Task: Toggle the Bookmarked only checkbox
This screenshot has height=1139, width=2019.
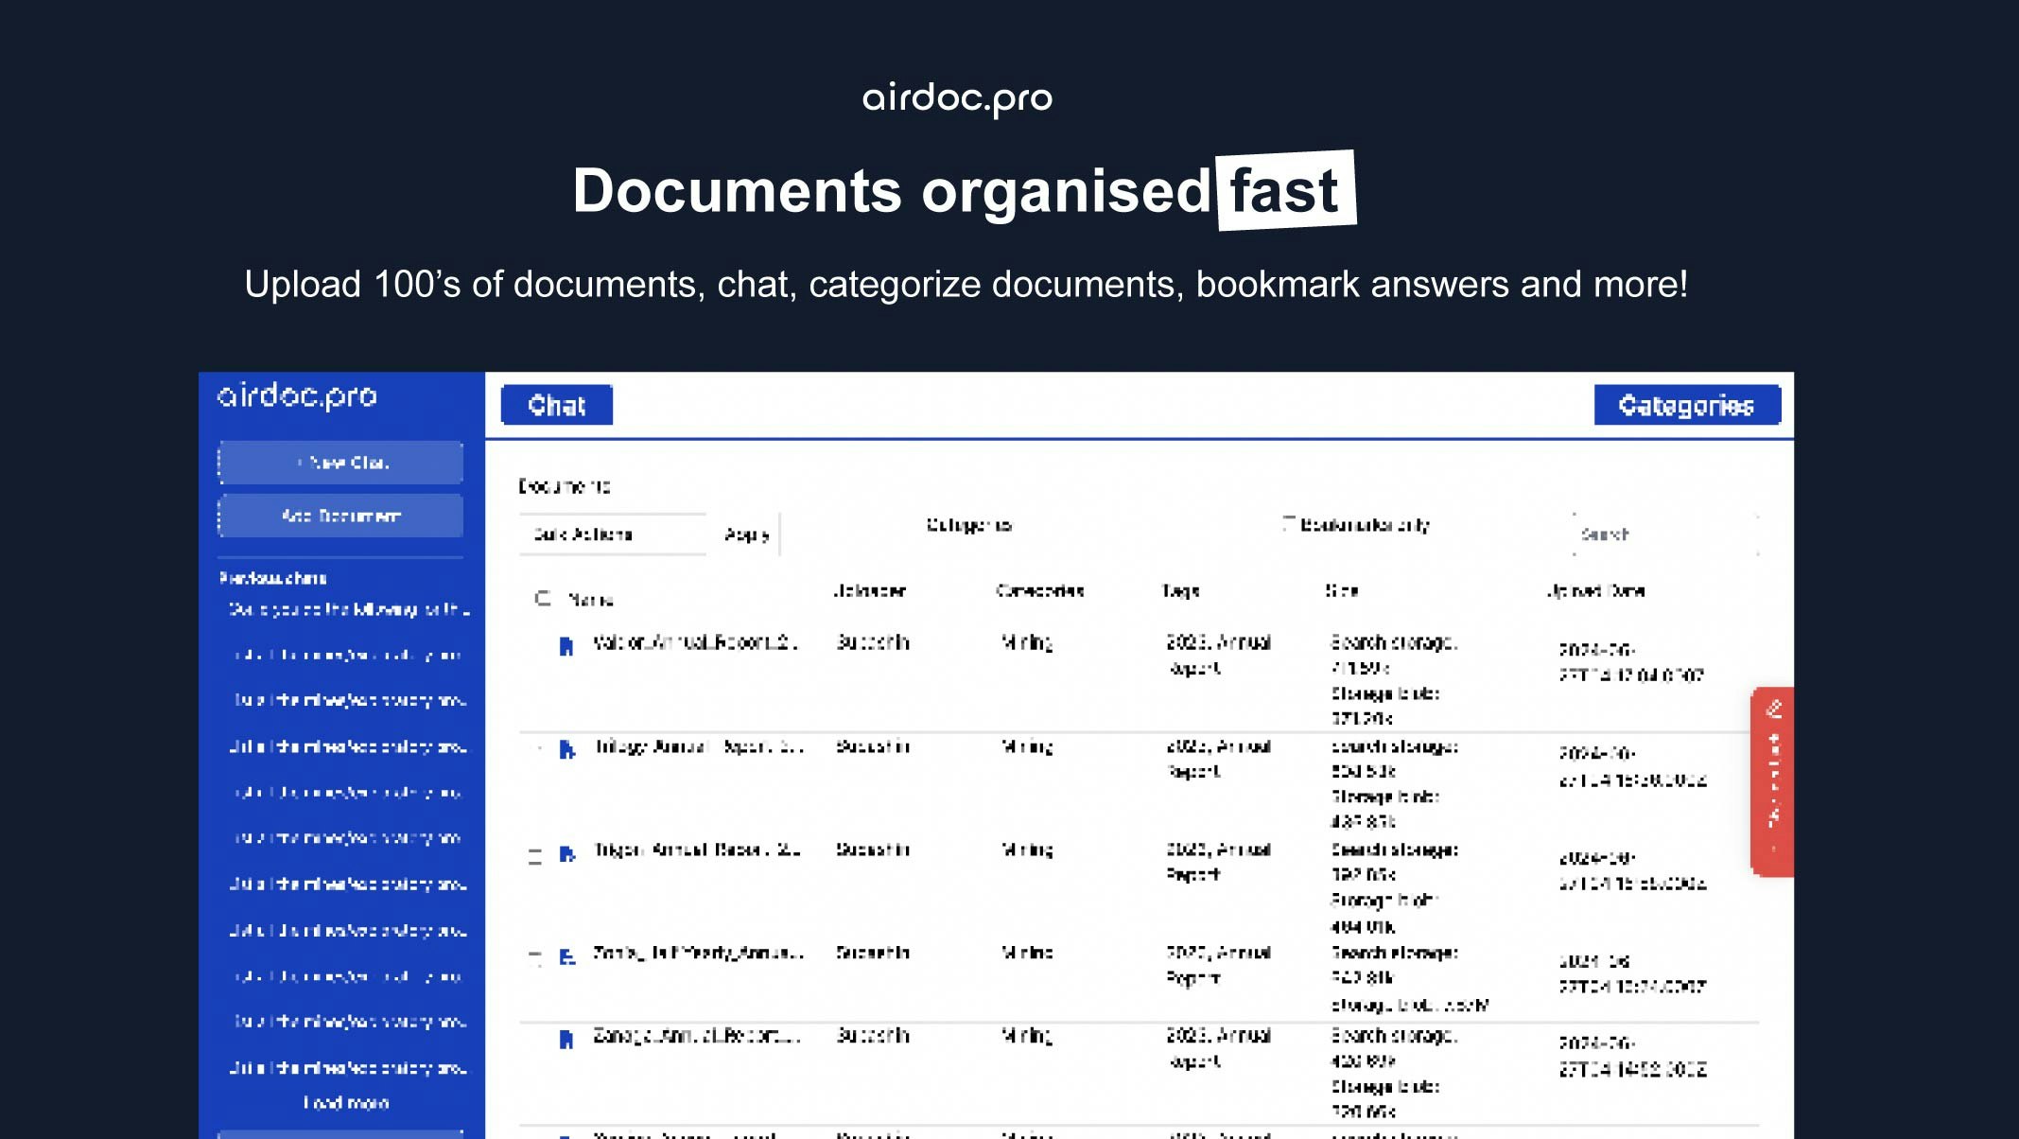Action: pos(1288,523)
